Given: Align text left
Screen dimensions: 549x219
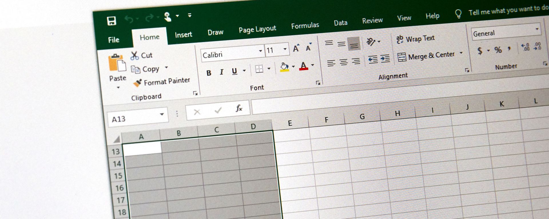Looking at the screenshot, I should 331,63.
